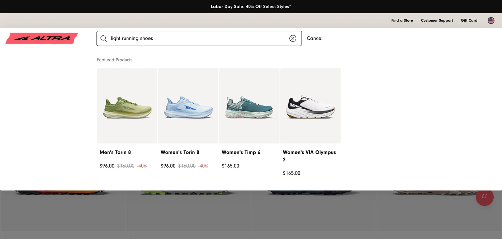
Task: Click the search magnifier icon
Action: click(x=104, y=38)
